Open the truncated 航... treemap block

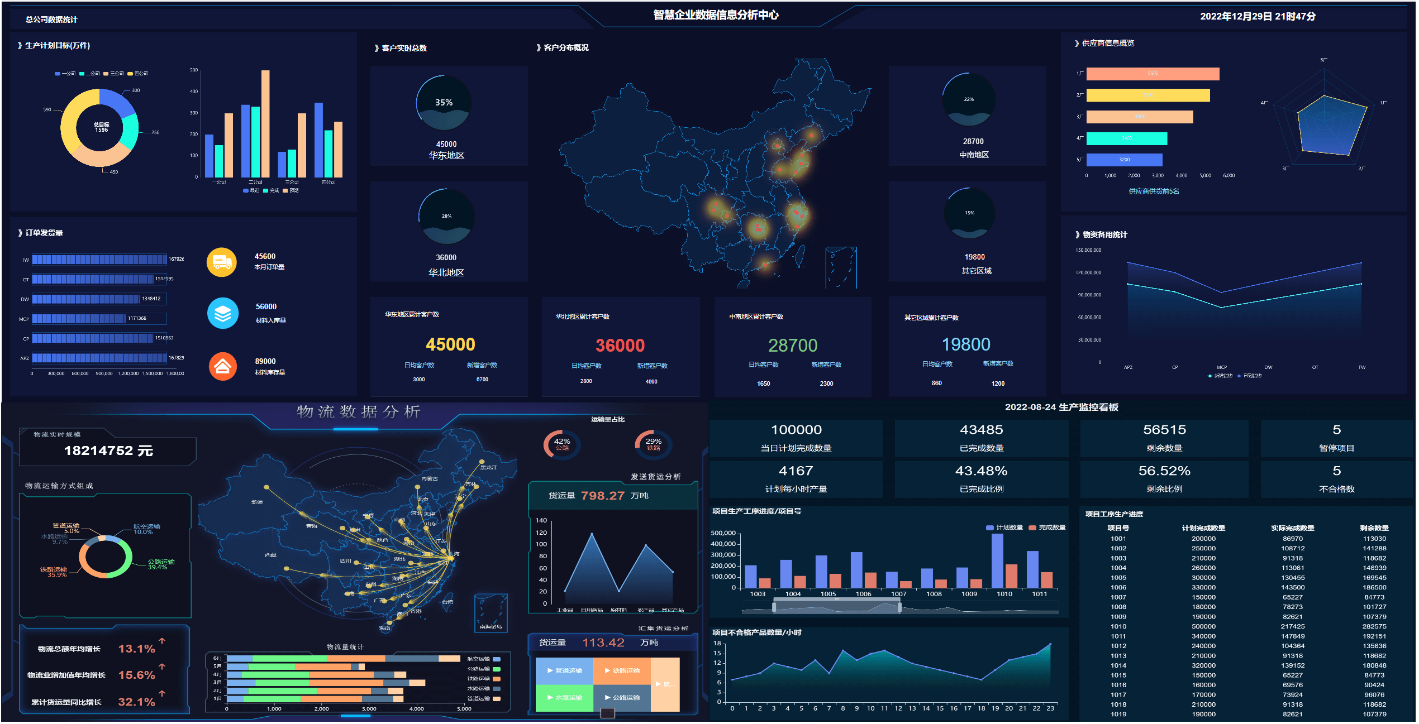coord(665,685)
